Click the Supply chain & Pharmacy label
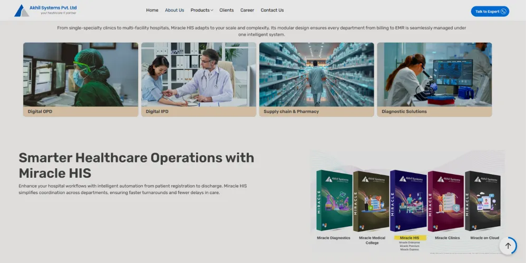Viewport: 526px width, 263px height. coord(291,112)
